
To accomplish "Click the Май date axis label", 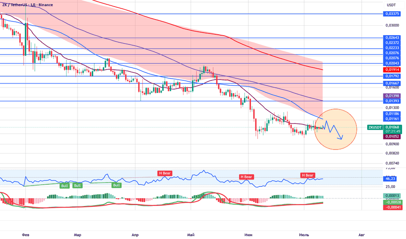I will tap(191, 235).
